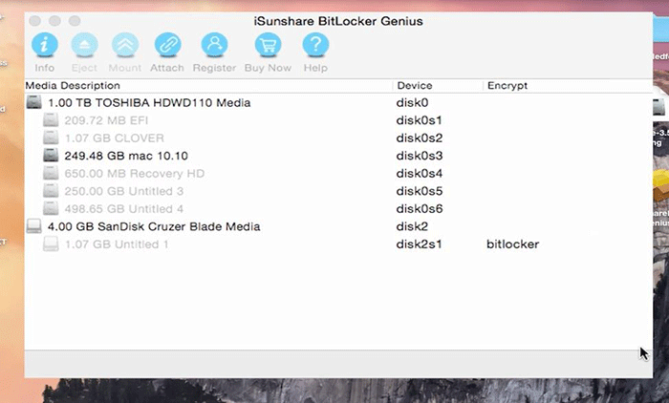Select the 498.65 GB Untitled 4 partition
Screen dimensions: 669x403
123,209
